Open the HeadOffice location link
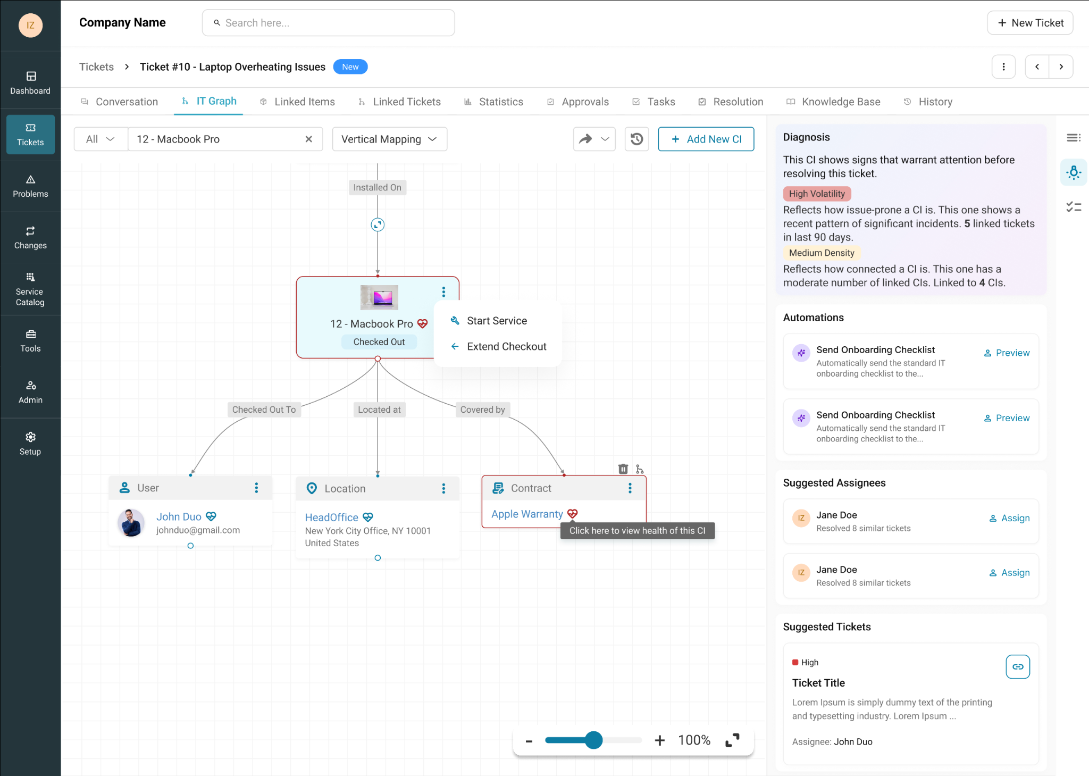Screen dimensions: 1089x776 tap(332, 517)
